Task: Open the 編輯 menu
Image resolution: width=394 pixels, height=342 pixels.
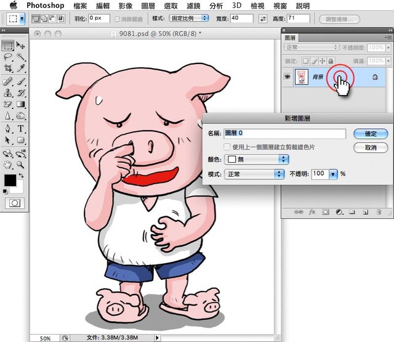Action: pos(103,6)
